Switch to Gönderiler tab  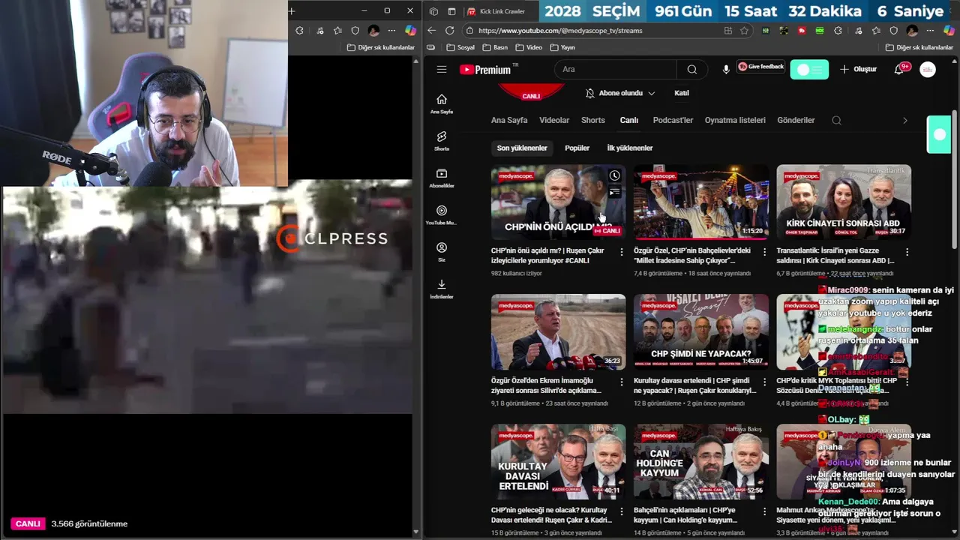796,120
